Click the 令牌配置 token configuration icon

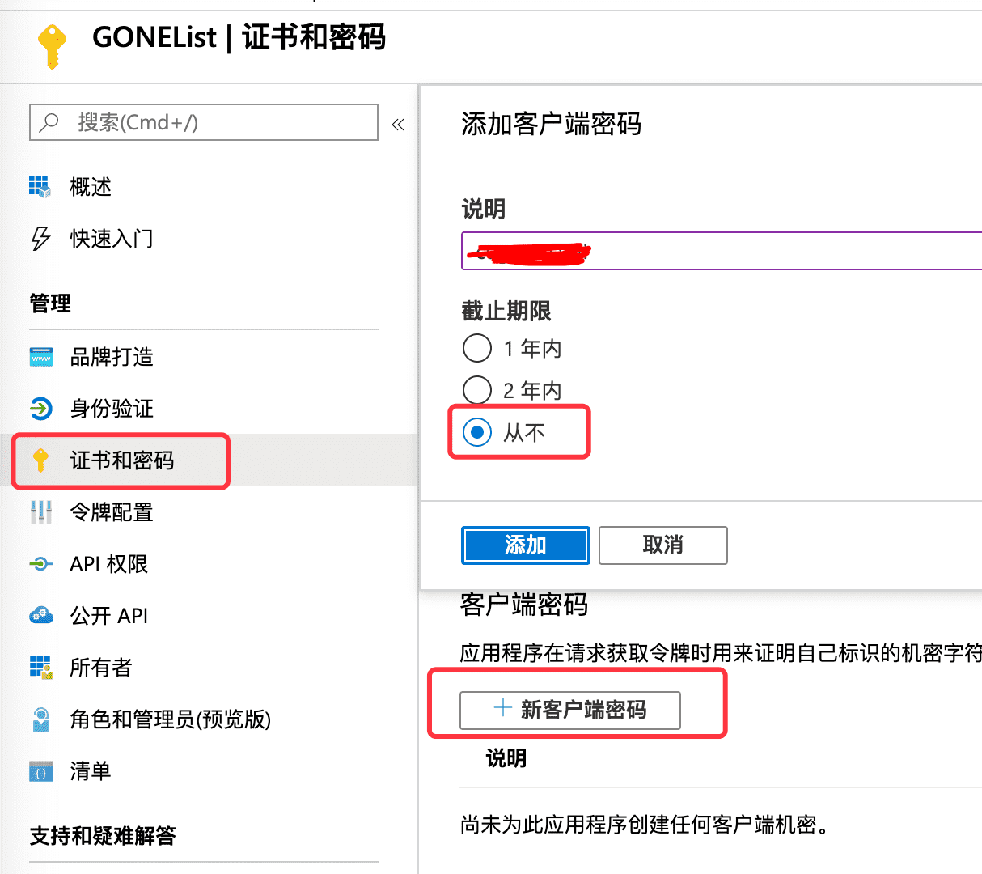pyautogui.click(x=41, y=512)
